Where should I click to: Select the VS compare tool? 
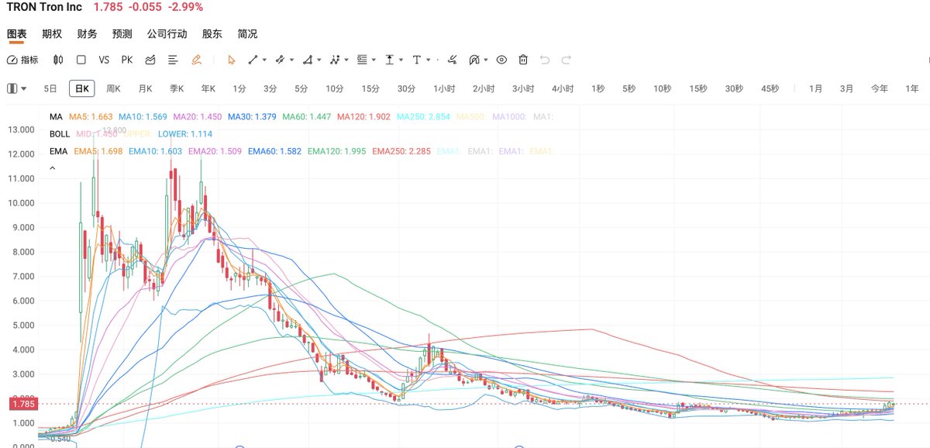[104, 60]
